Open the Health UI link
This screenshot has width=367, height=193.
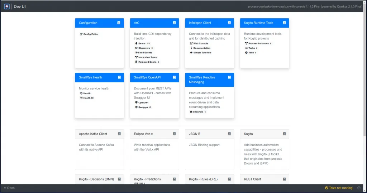point(87,98)
